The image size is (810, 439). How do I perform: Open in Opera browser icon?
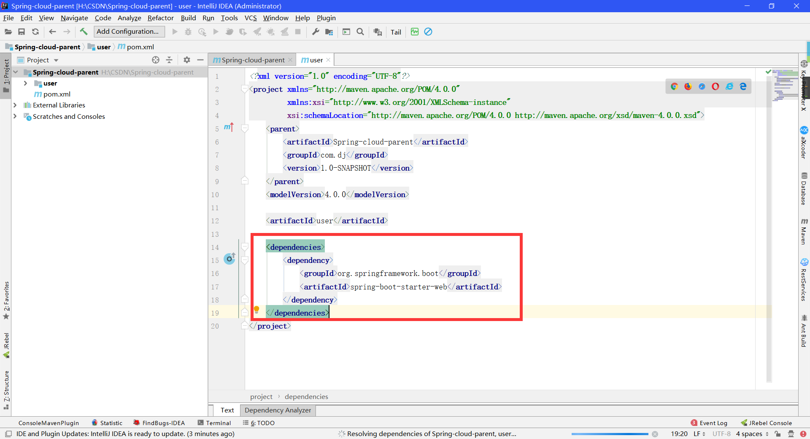pyautogui.click(x=715, y=86)
